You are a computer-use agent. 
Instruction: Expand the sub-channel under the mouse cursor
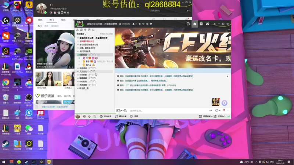click(x=78, y=71)
